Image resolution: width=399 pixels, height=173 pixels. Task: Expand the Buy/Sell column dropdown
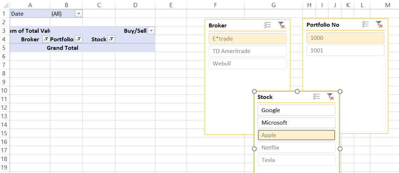151,31
